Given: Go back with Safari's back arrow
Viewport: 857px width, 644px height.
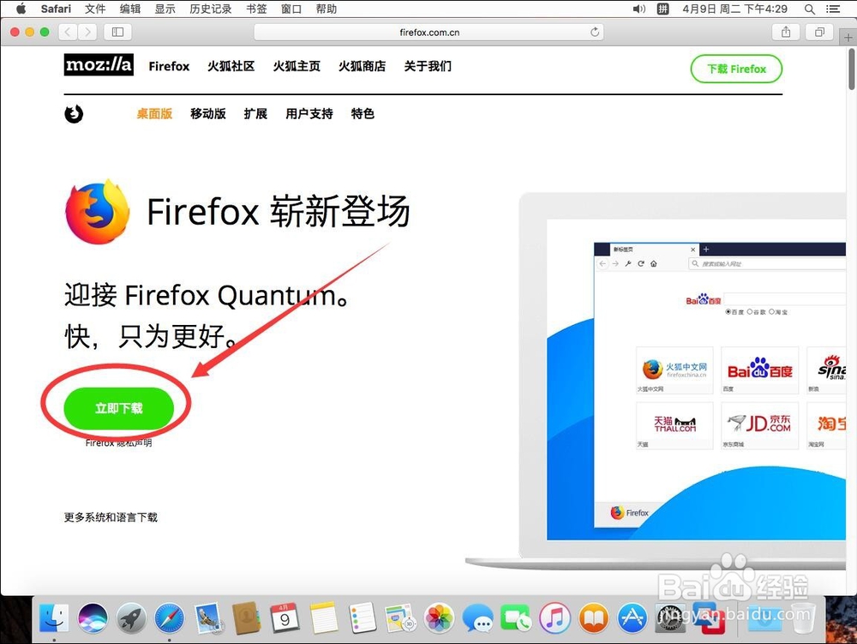Looking at the screenshot, I should 68,32.
